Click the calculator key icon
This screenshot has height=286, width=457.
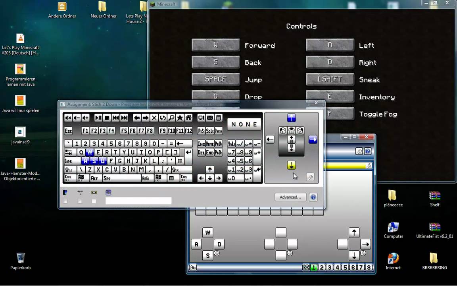coord(219,118)
